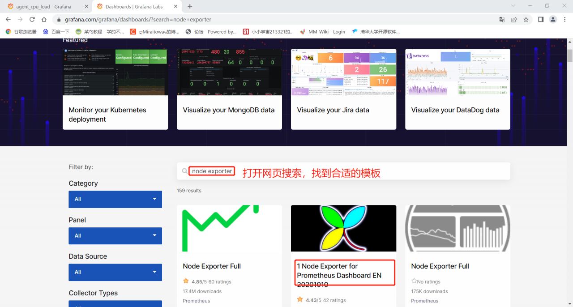Open the 论坛 Powered by bookmark
The image size is (573, 307).
(x=211, y=32)
